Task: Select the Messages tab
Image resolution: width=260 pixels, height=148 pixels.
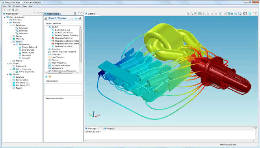Action: click(92, 128)
